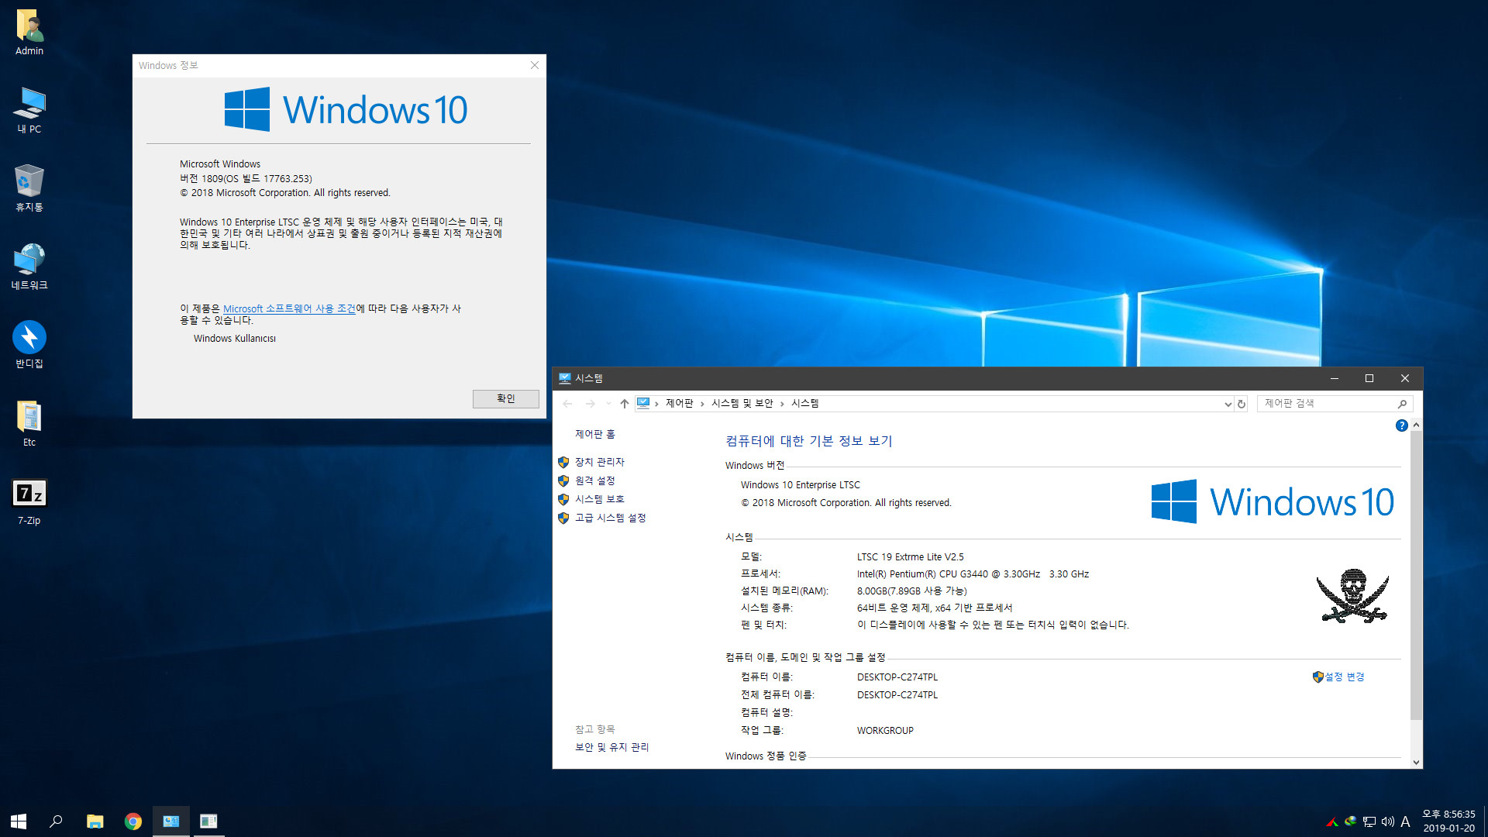Open the volume speaker tray icon
1488x837 pixels.
1387,821
